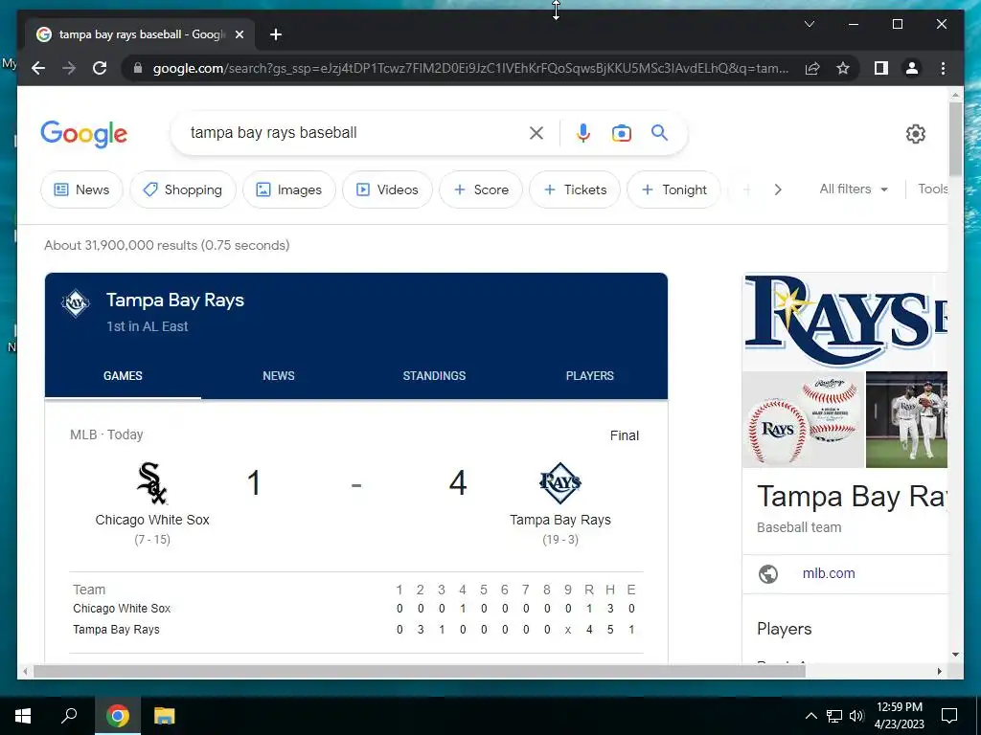981x735 pixels.
Task: Click the Chicago White Sox logo
Action: click(x=152, y=483)
